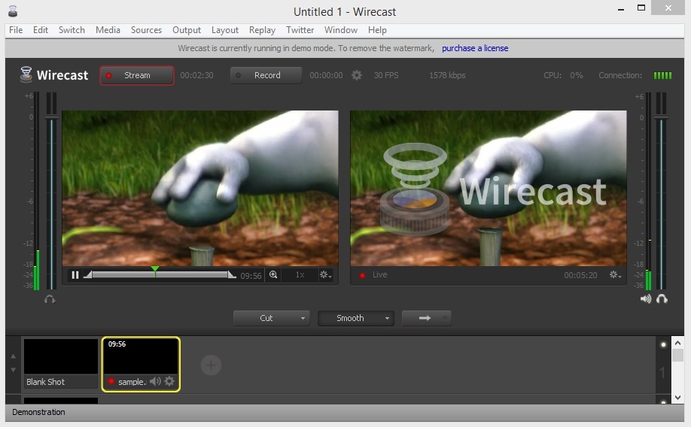Open the Help menu
Screen dimensions: 691x427
(x=377, y=30)
